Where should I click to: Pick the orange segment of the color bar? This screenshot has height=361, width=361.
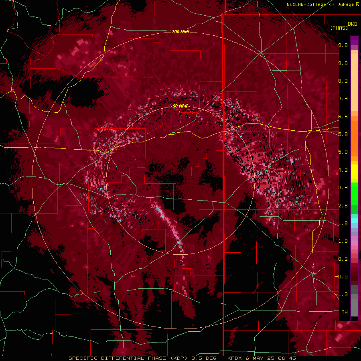[x=354, y=136]
